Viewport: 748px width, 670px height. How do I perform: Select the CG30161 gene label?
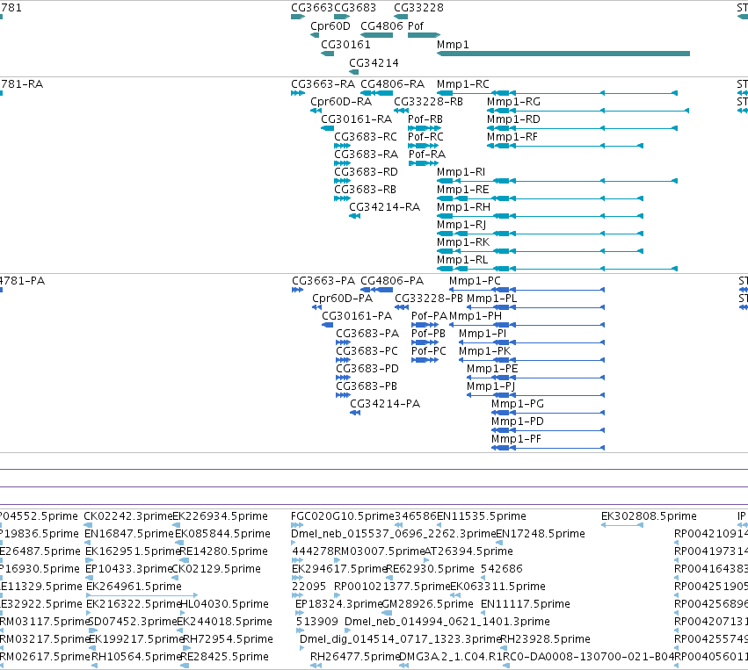[345, 44]
